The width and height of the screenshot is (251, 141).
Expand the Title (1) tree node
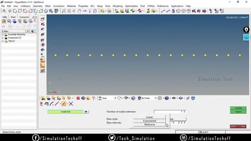(x=3, y=41)
